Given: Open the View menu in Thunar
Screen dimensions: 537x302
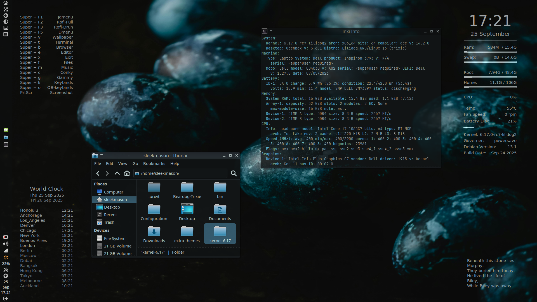Looking at the screenshot, I should tap(123, 164).
